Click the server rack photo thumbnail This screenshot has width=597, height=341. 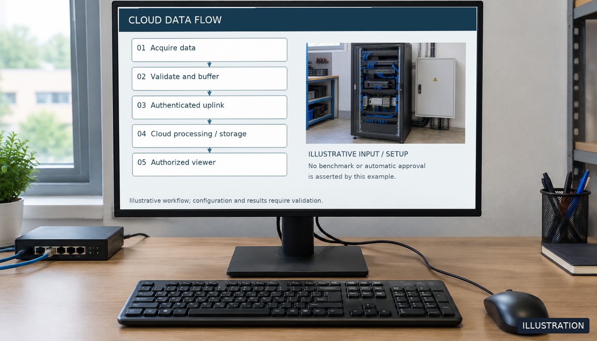(x=386, y=93)
